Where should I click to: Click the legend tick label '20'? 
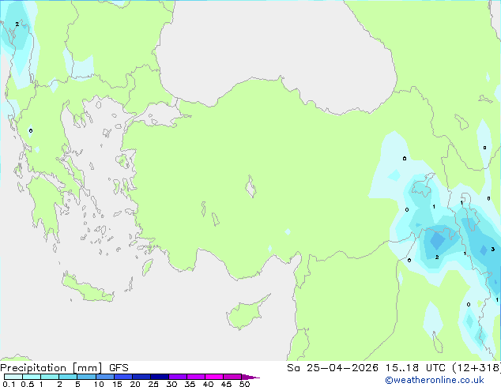[x=135, y=384]
